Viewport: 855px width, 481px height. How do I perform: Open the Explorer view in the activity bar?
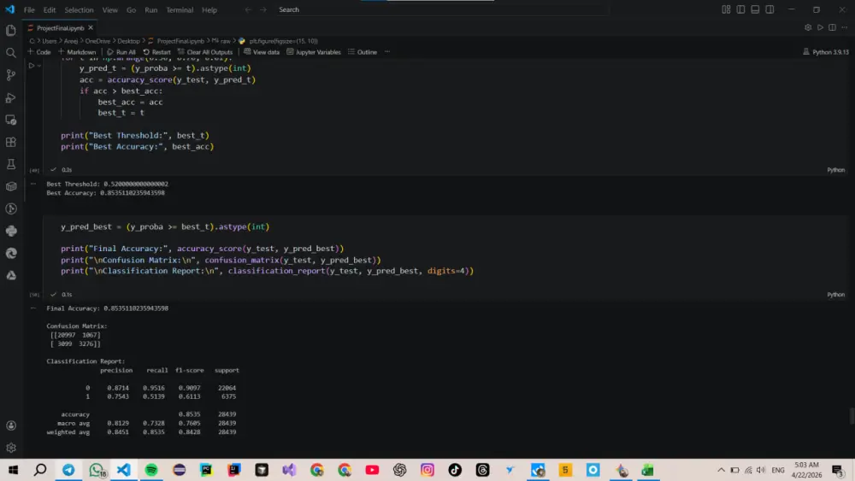11,31
